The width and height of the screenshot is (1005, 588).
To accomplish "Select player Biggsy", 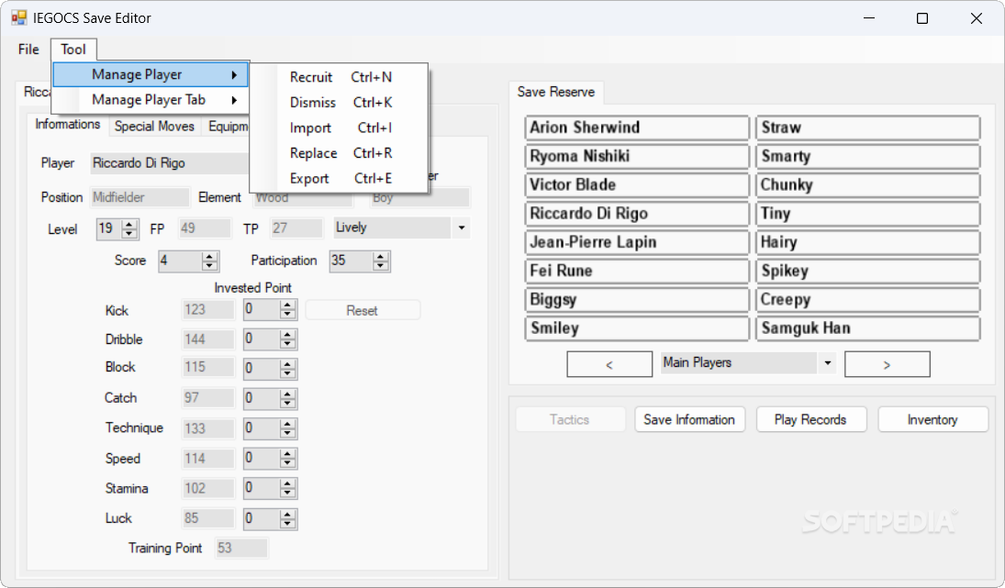I will click(637, 300).
